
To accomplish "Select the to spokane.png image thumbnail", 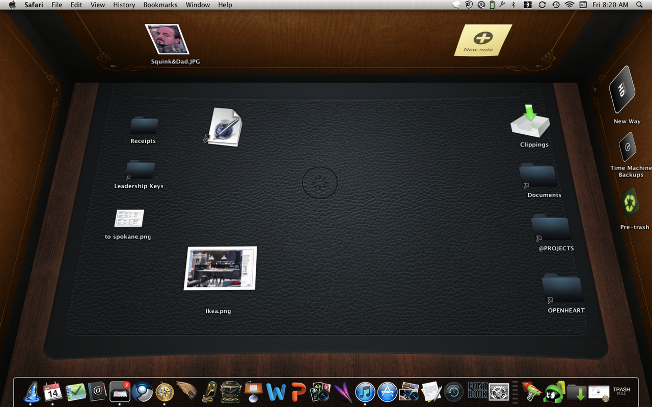I will tap(129, 218).
